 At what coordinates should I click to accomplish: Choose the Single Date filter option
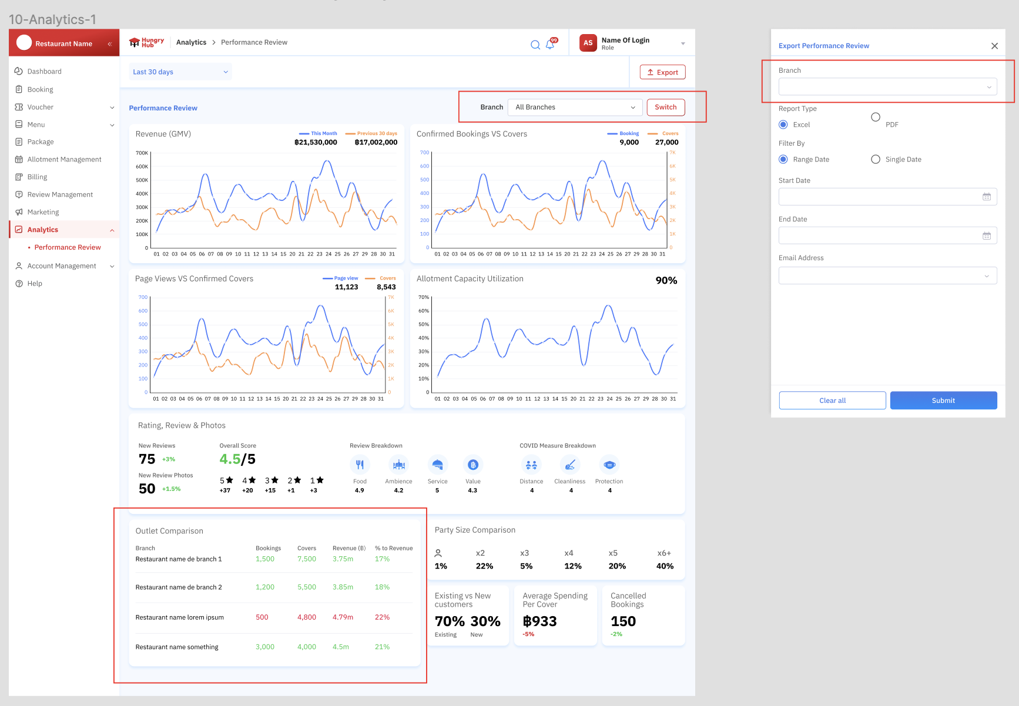pos(876,159)
